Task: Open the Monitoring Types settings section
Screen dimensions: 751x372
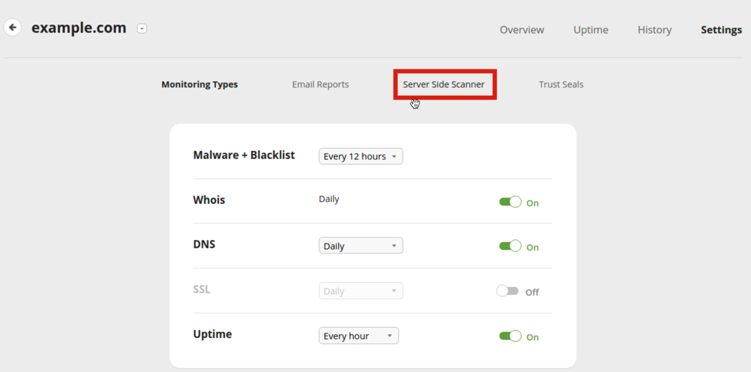Action: coord(199,84)
